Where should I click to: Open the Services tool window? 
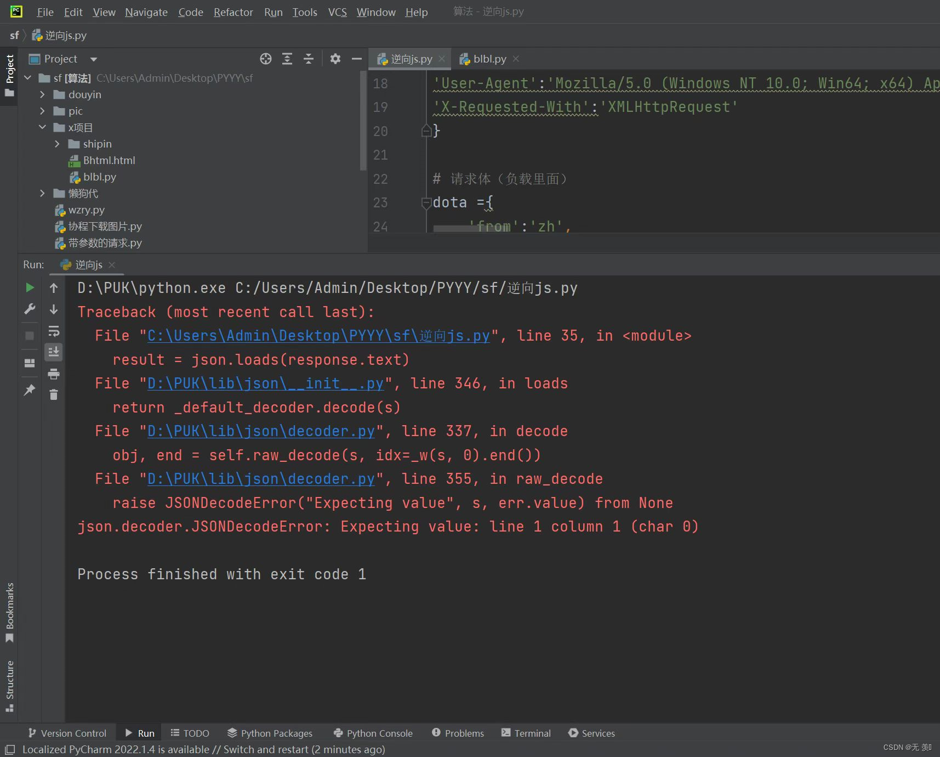(x=592, y=733)
